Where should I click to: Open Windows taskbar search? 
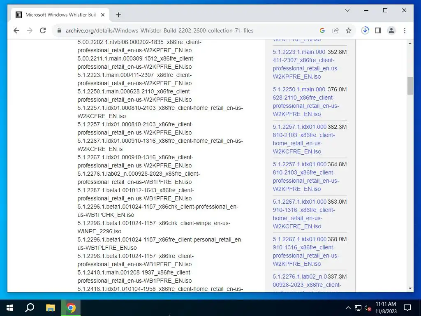[x=30, y=308]
